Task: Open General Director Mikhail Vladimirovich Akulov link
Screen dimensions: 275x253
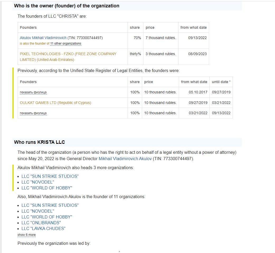Action: 125,159
